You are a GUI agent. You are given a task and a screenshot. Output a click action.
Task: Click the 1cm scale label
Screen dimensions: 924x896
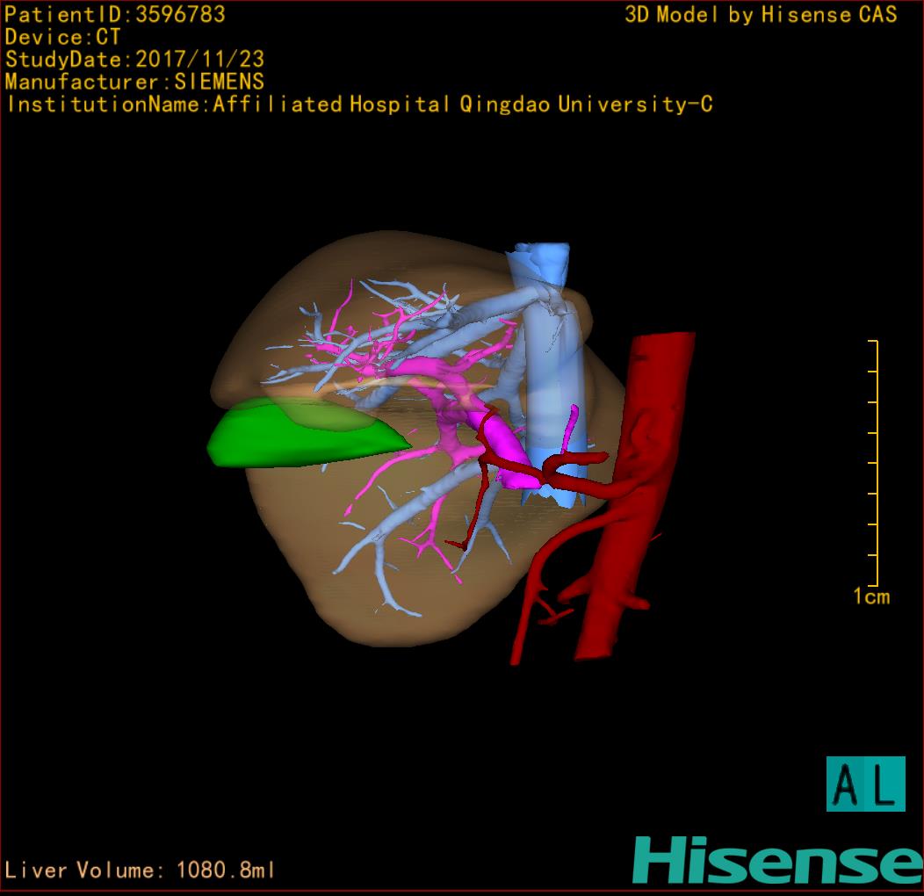pyautogui.click(x=870, y=597)
